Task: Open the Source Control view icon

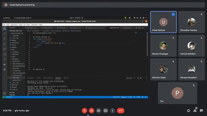Action: [x=5, y=39]
